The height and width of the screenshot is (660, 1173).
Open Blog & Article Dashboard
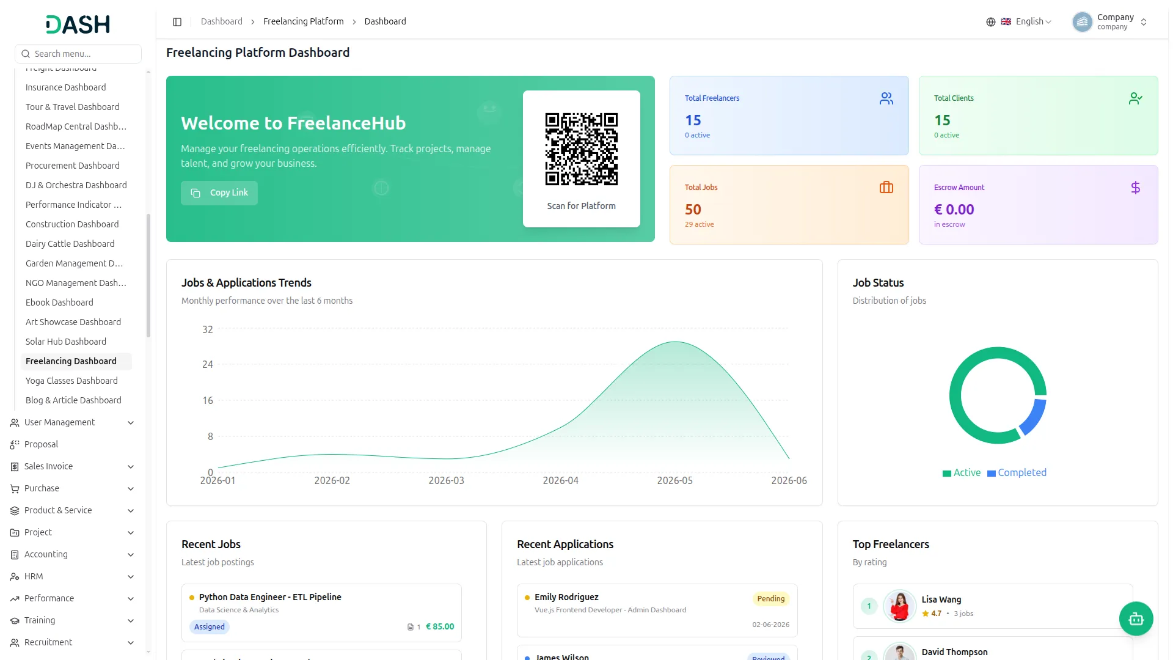[x=76, y=400]
